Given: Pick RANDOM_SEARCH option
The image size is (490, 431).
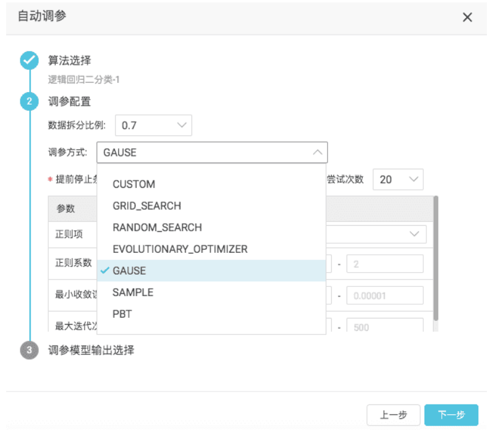Looking at the screenshot, I should coord(211,228).
